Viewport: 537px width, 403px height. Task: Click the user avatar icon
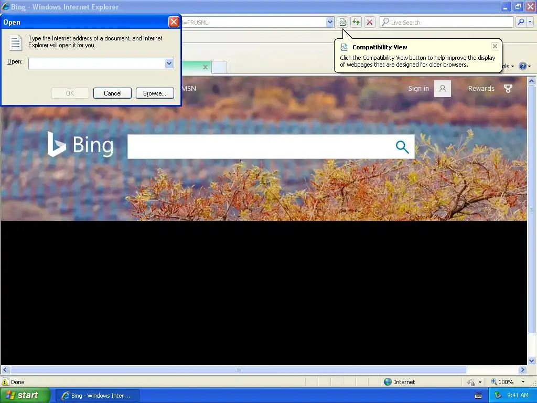coord(443,89)
